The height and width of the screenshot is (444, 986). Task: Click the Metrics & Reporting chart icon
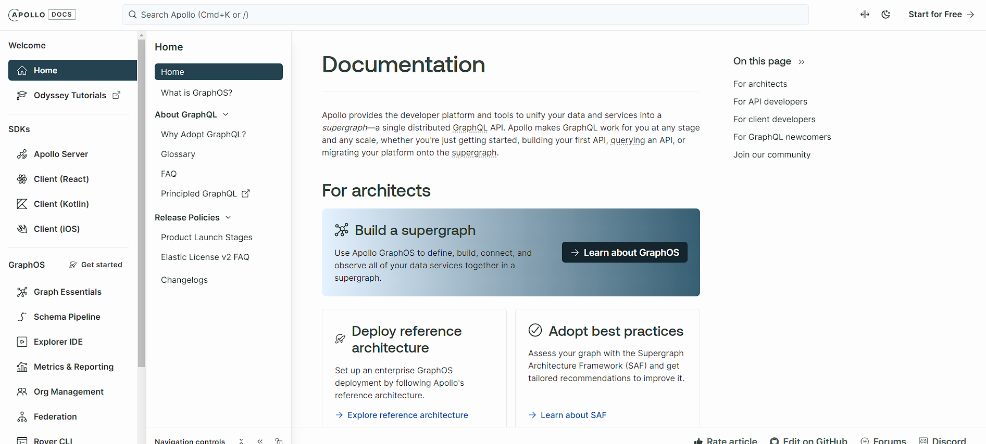click(x=22, y=367)
